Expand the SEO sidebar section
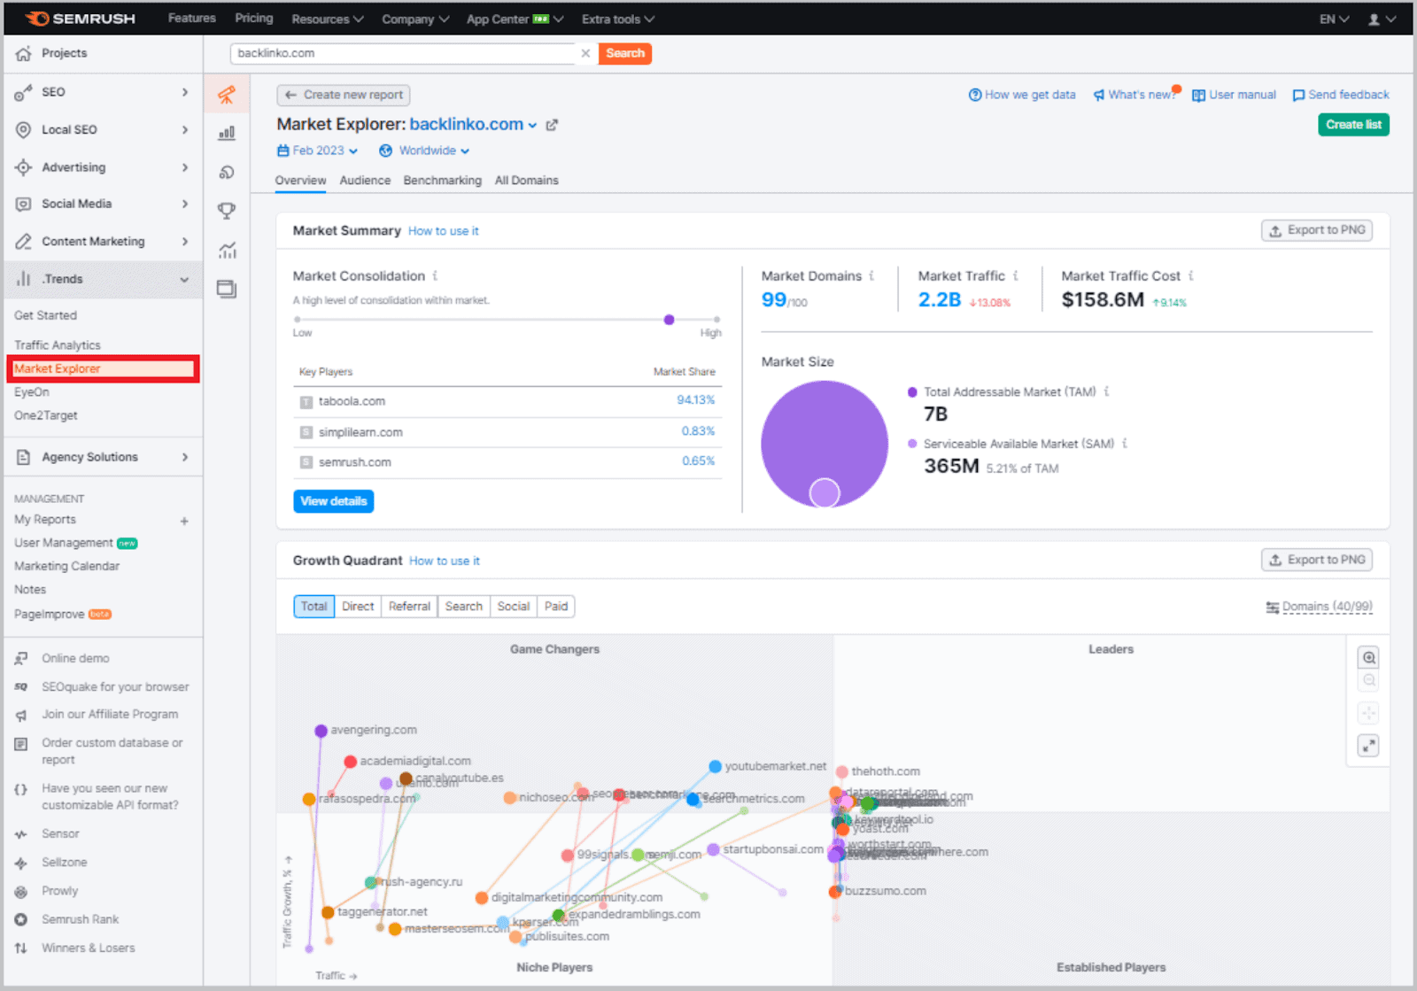This screenshot has height=991, width=1417. point(103,92)
